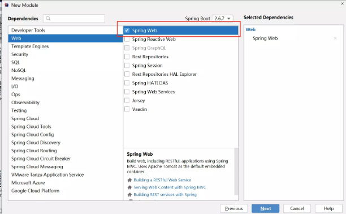Open Building REST services with Spring link
Screen dimensions: 346x214
[165, 195]
